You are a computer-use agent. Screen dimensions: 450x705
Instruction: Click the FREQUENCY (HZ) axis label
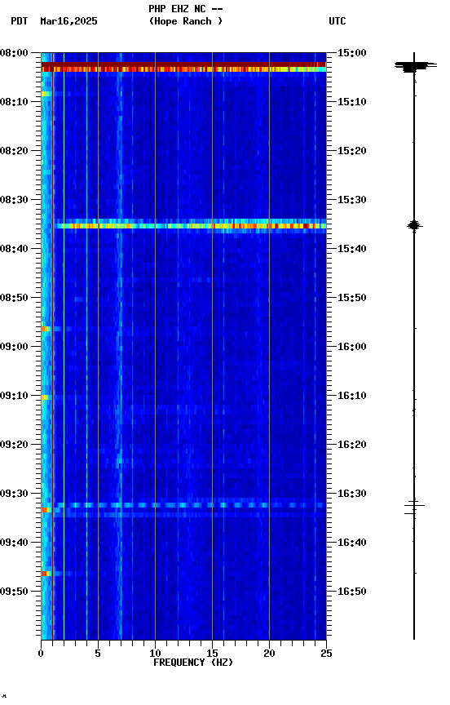click(x=193, y=663)
